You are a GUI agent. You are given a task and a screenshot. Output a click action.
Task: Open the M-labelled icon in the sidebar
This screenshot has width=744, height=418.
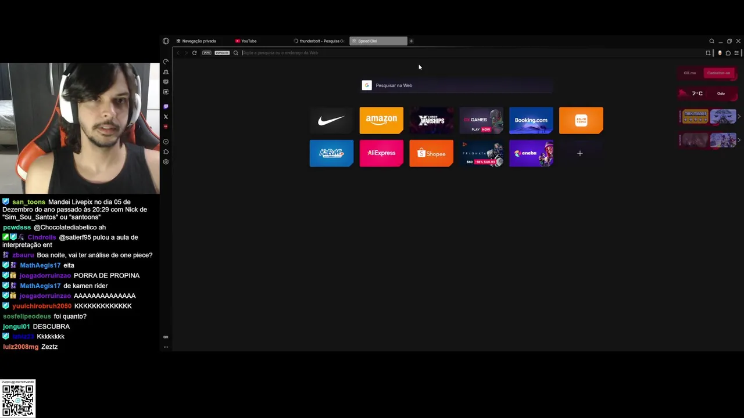pos(166,92)
